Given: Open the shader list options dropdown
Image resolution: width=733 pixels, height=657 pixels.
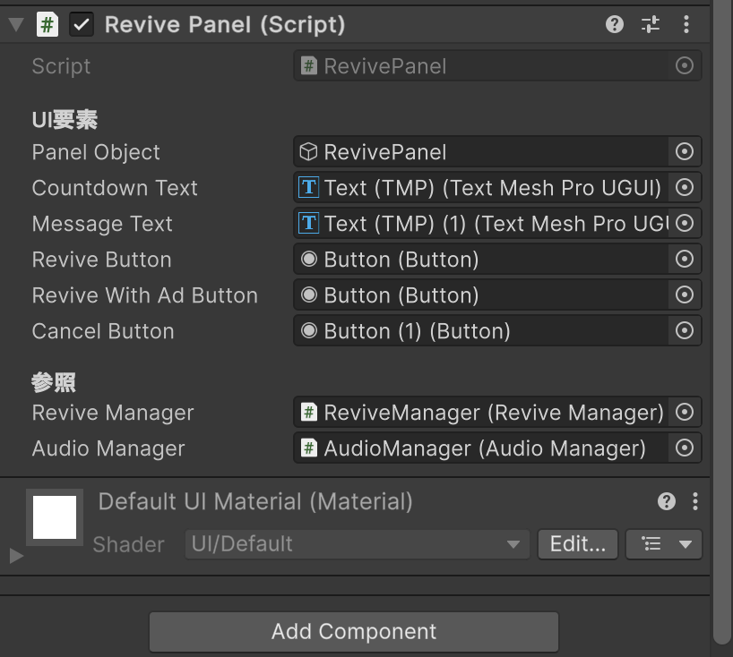Looking at the screenshot, I should tap(663, 544).
